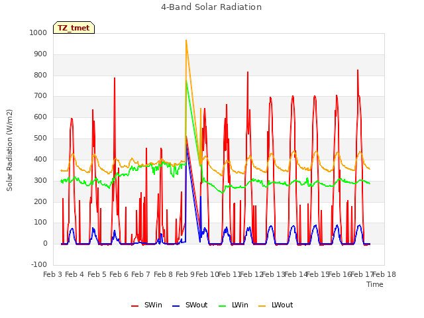Click the 200 y-axis tick label

(x=40, y=201)
